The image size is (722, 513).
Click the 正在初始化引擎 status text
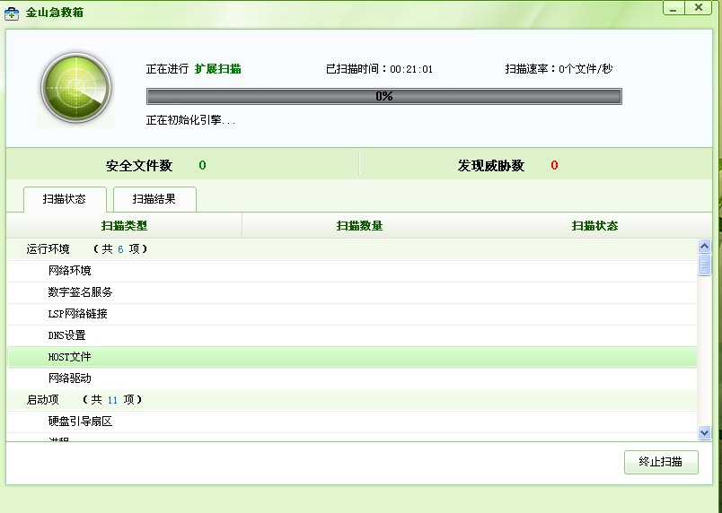click(190, 120)
